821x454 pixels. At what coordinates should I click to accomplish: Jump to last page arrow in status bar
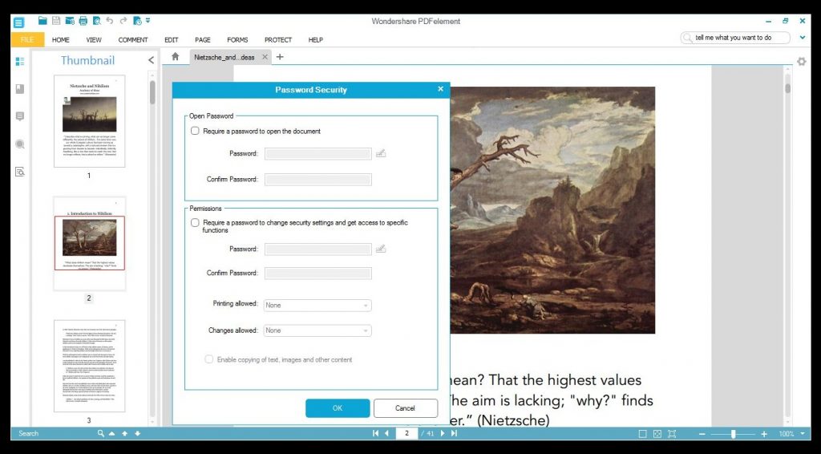(454, 434)
